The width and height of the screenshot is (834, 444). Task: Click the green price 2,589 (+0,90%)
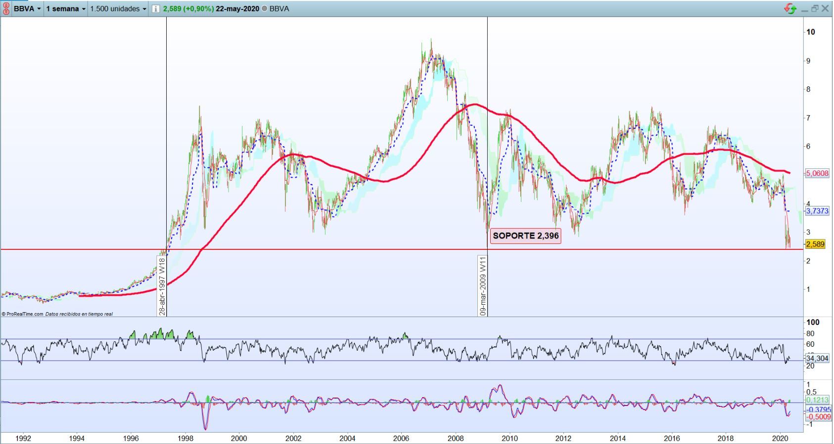pyautogui.click(x=188, y=9)
